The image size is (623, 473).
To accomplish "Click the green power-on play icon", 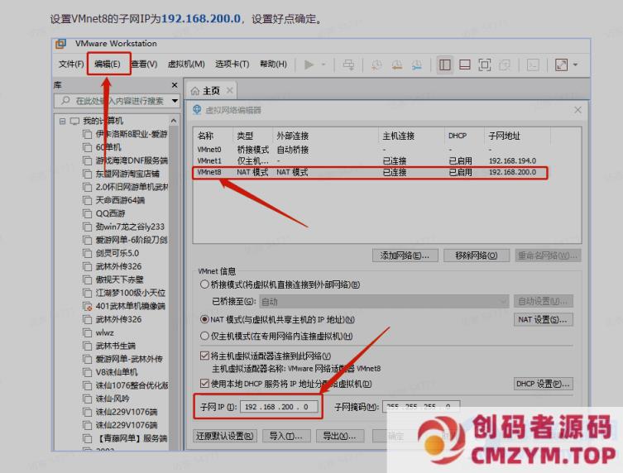I will click(309, 64).
